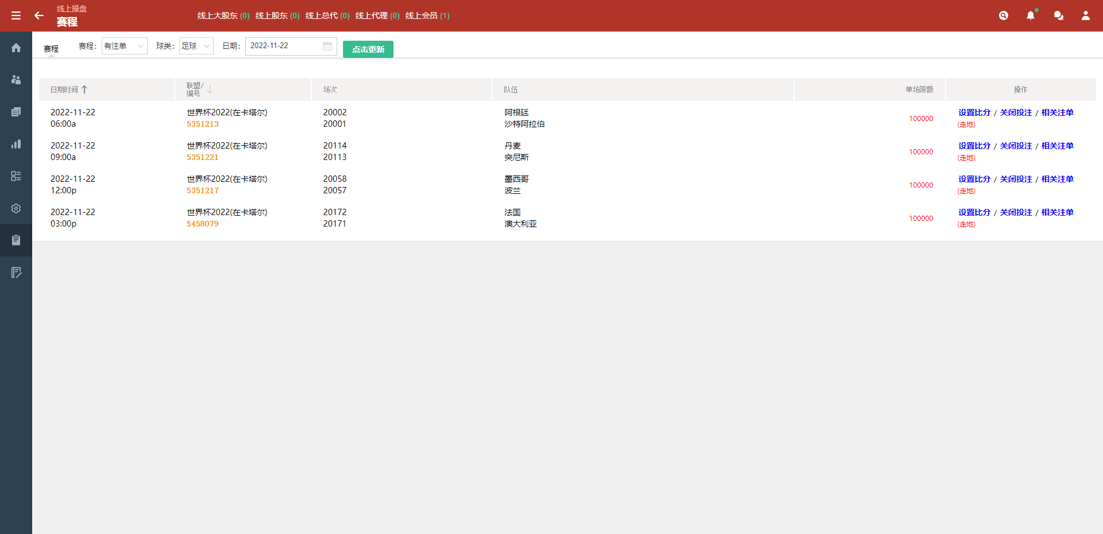Open the bar chart statistics icon
Image resolution: width=1103 pixels, height=534 pixels.
[x=16, y=144]
